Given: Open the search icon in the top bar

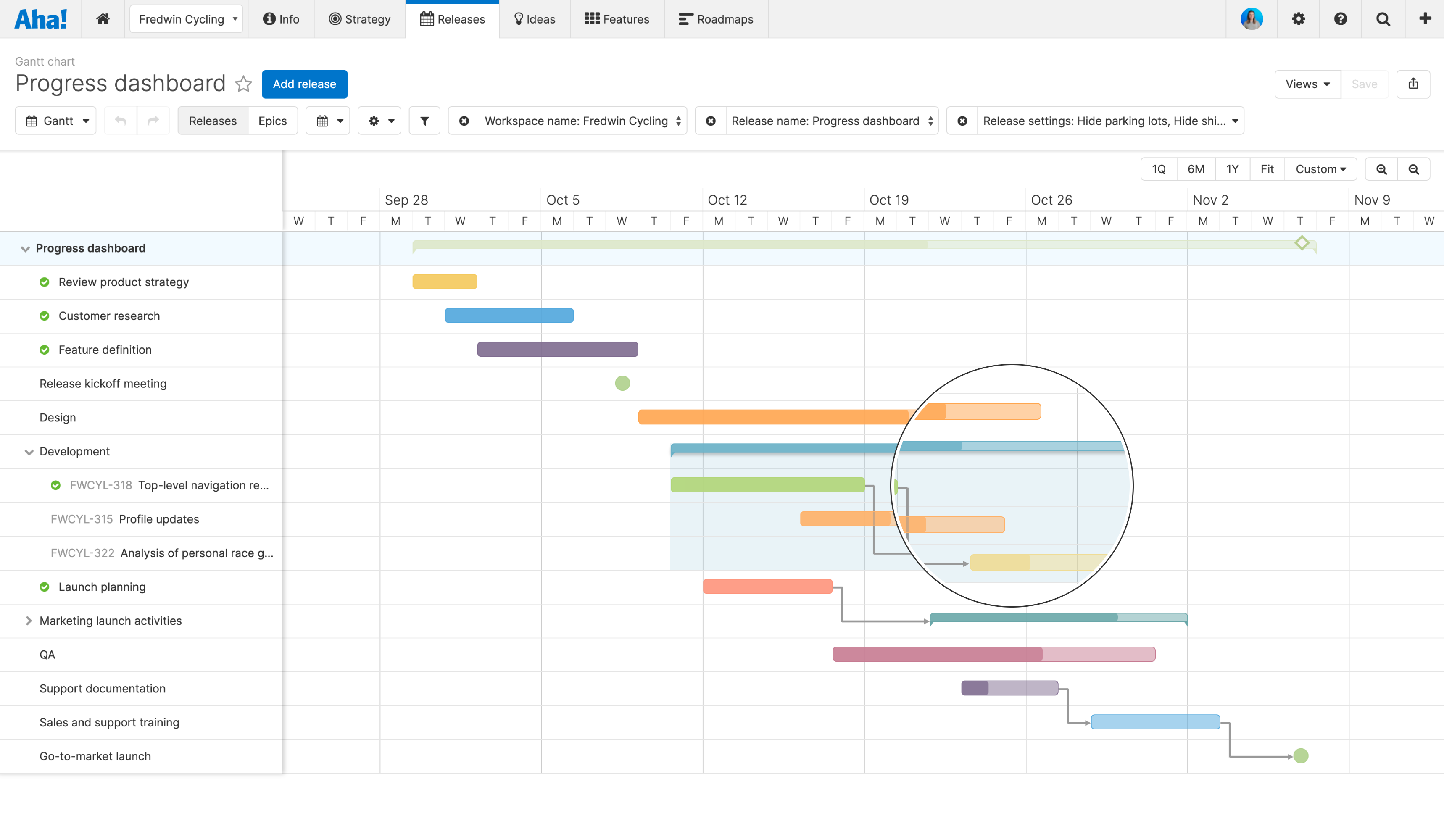Looking at the screenshot, I should click(x=1382, y=18).
